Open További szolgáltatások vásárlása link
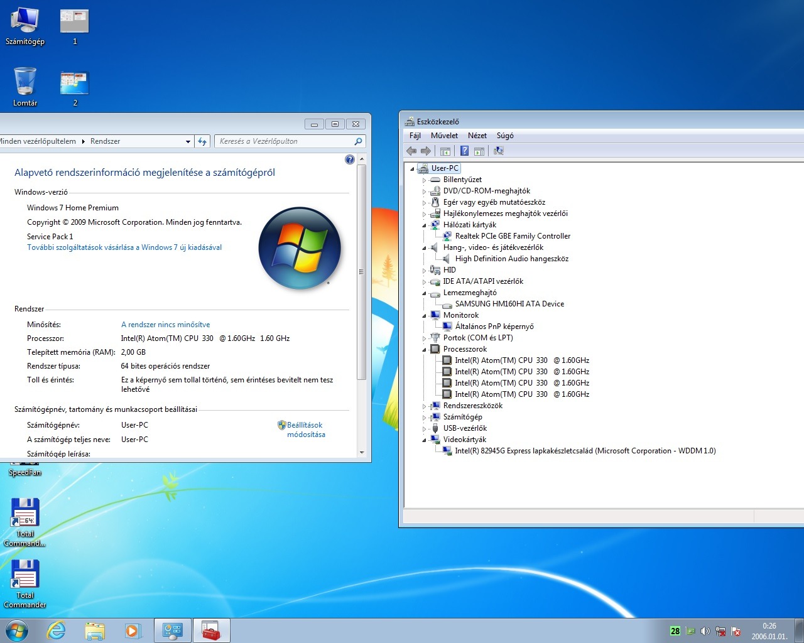804x643 pixels. pyautogui.click(x=124, y=247)
